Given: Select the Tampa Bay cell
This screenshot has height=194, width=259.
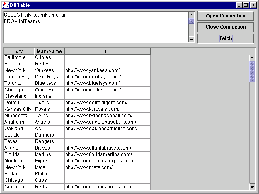Looking at the screenshot, I should click(x=19, y=77).
